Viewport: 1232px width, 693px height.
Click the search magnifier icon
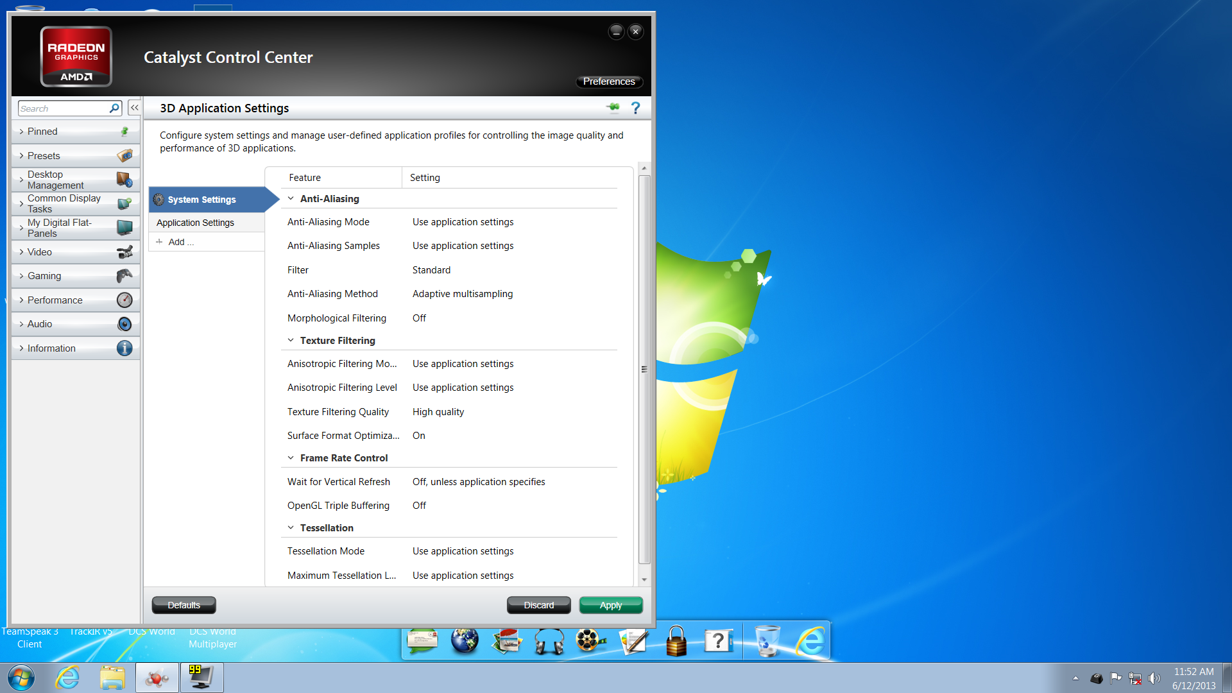coord(114,108)
